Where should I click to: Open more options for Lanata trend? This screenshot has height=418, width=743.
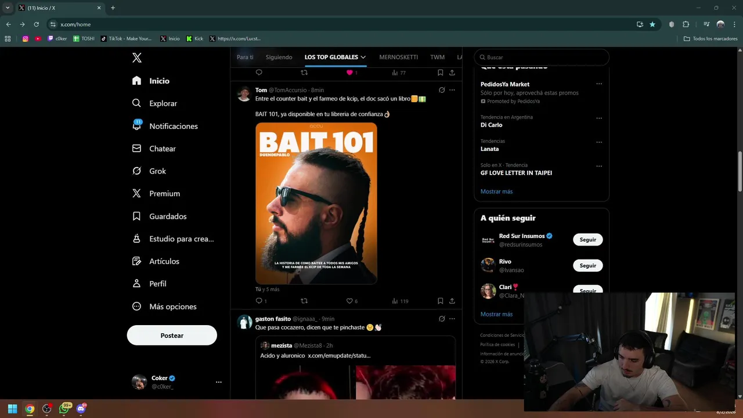click(599, 142)
